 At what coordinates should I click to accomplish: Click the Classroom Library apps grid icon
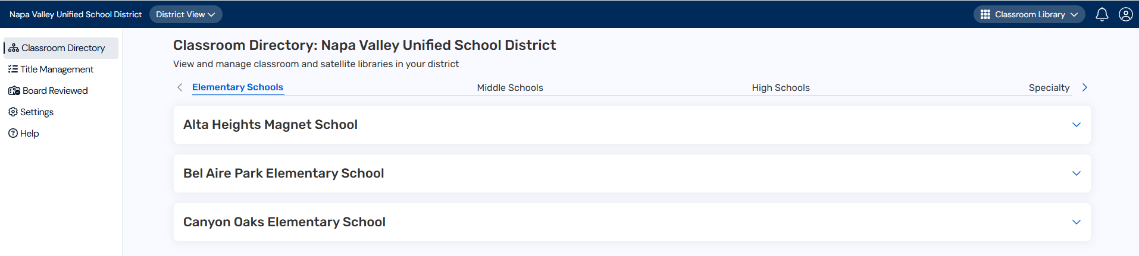985,14
